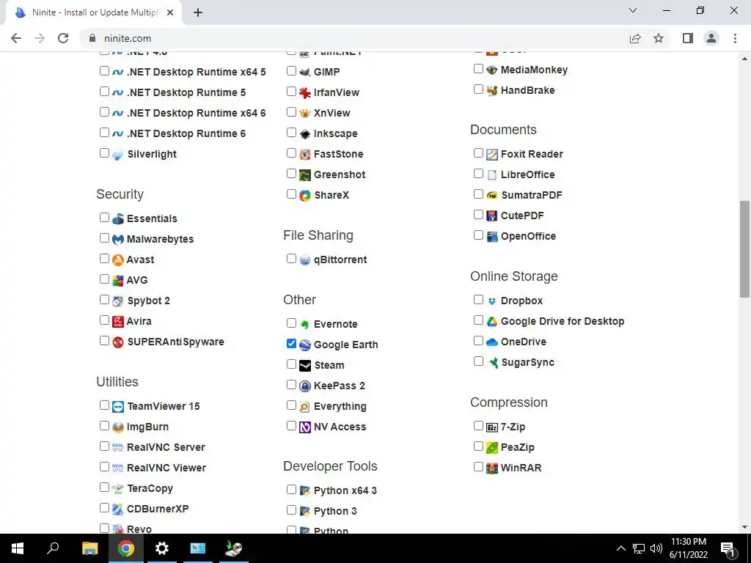Image resolution: width=751 pixels, height=563 pixels.
Task: Reload the ninite.com page
Action: 63,38
